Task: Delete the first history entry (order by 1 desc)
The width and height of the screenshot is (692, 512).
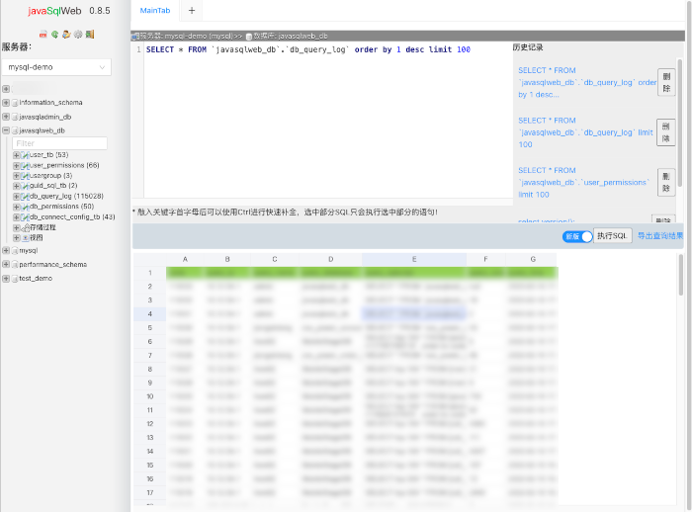Action: pyautogui.click(x=666, y=83)
